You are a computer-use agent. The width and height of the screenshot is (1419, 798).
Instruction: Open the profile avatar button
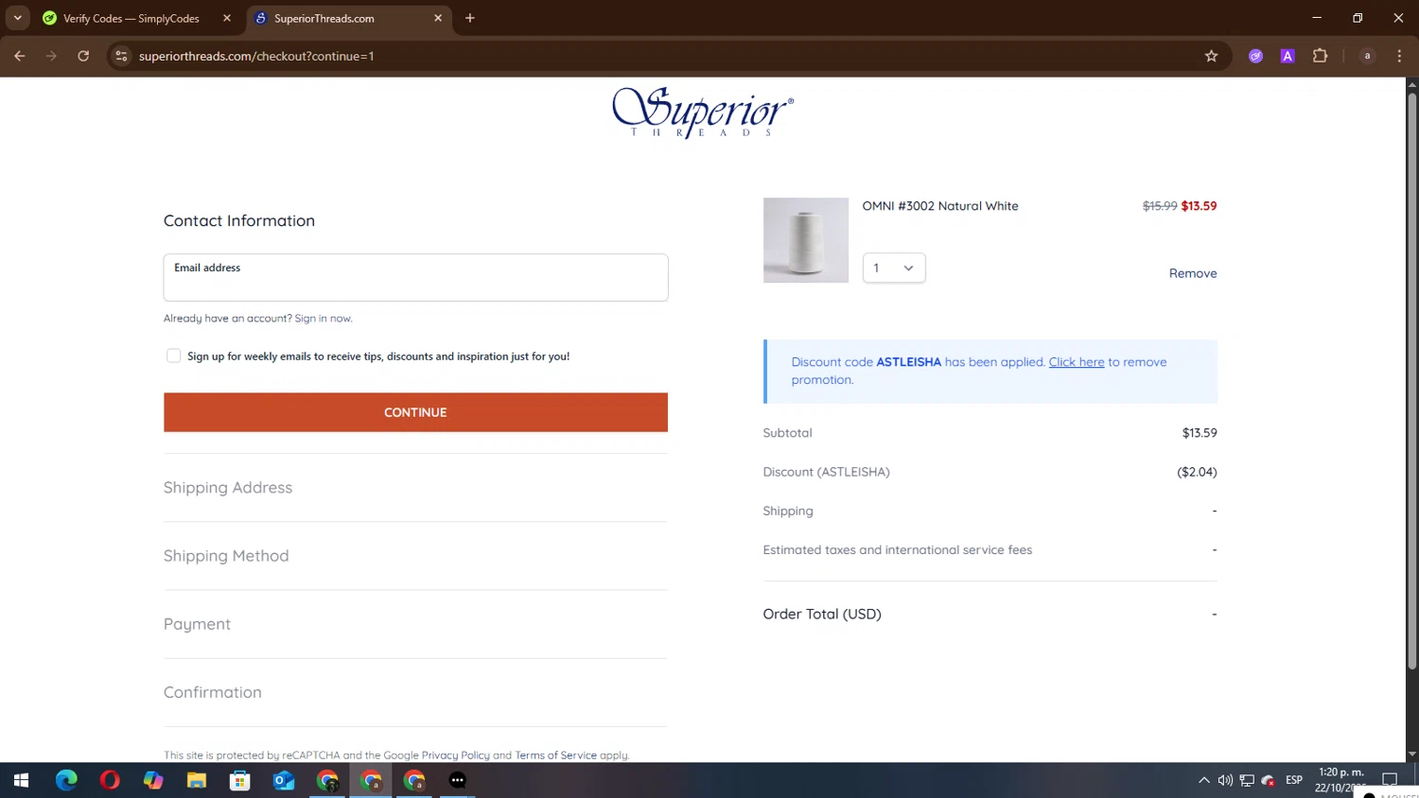point(1367,56)
